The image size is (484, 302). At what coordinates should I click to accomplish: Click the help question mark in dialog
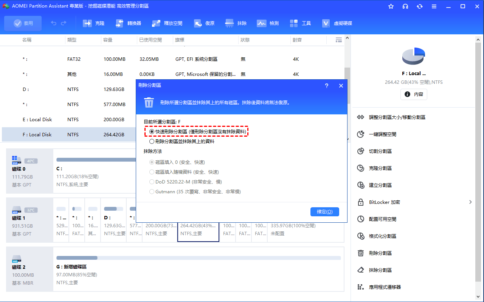(x=327, y=86)
